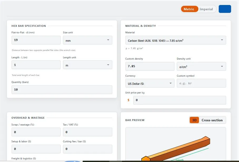Click the Custom symbol input
This screenshot has width=239, height=162.
[x=201, y=83]
